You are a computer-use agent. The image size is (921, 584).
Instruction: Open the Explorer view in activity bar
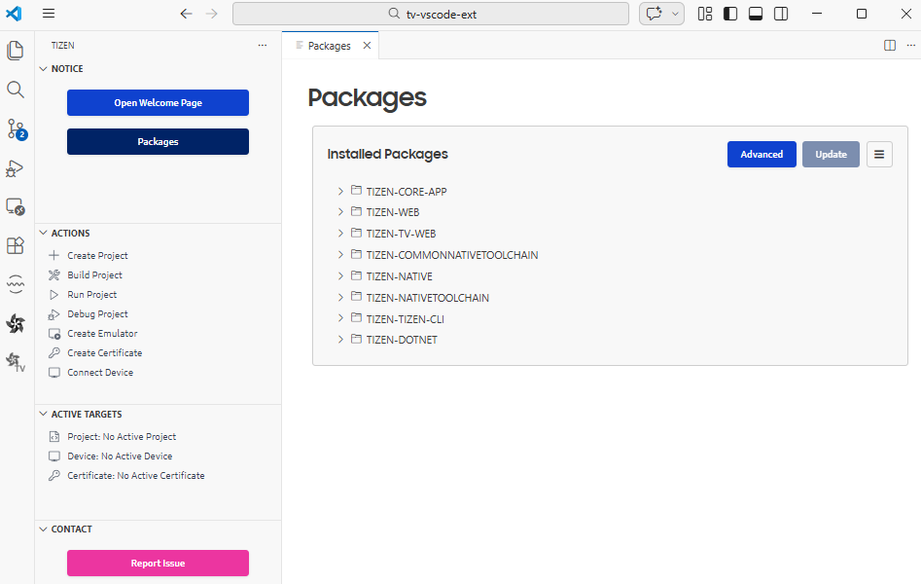pos(16,51)
